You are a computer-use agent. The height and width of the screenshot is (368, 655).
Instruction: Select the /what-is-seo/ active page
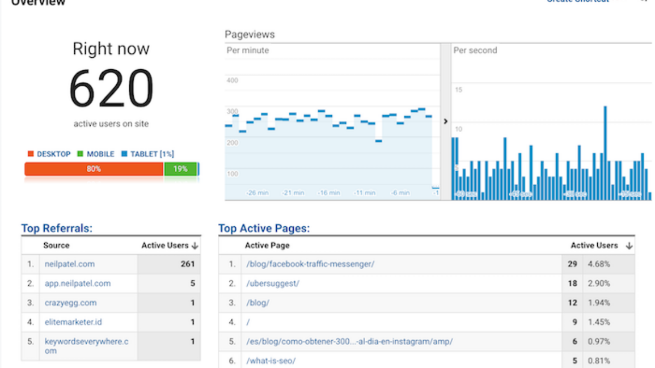coord(272,360)
